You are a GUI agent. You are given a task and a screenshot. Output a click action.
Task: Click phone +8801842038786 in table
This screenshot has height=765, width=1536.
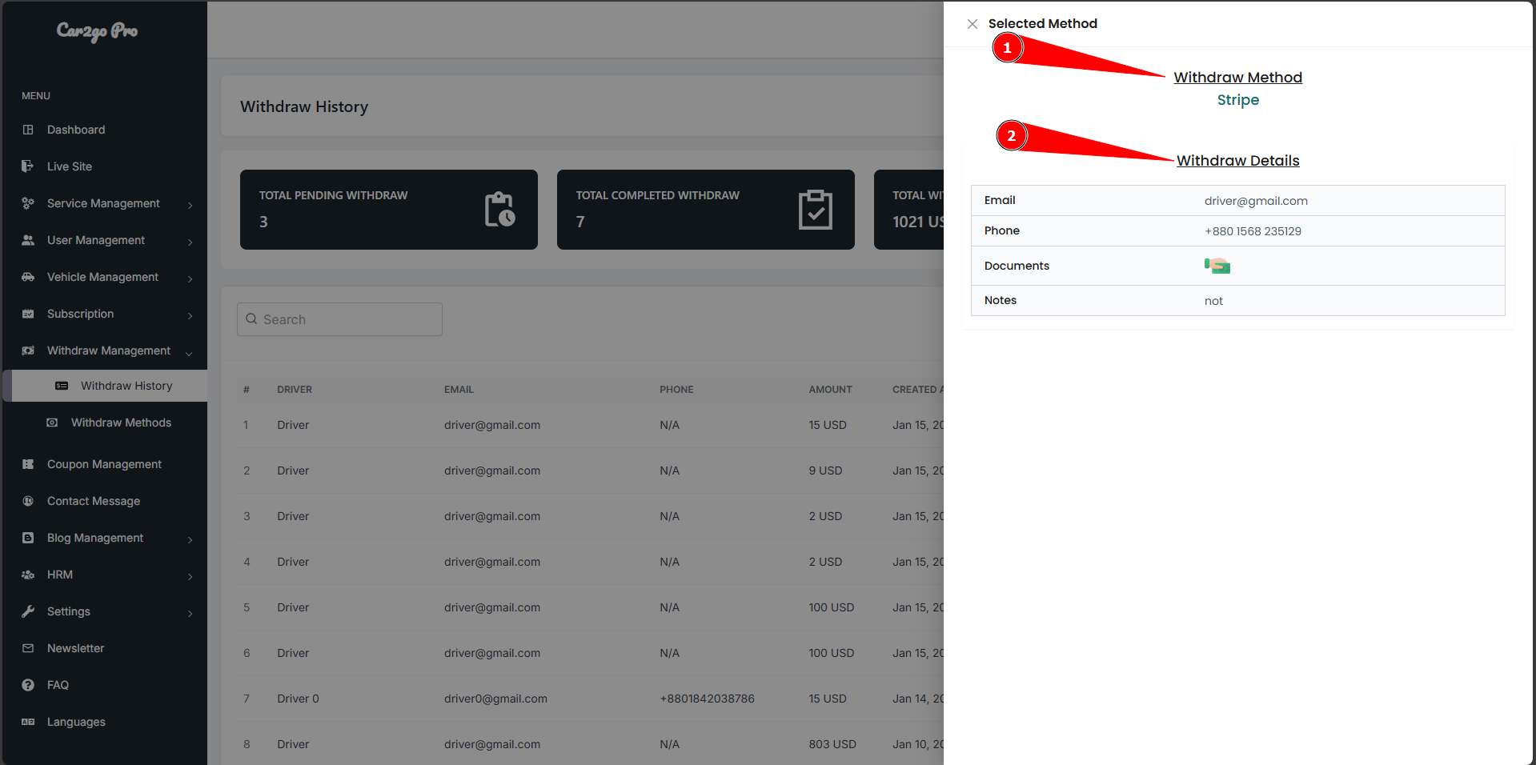[x=707, y=699]
